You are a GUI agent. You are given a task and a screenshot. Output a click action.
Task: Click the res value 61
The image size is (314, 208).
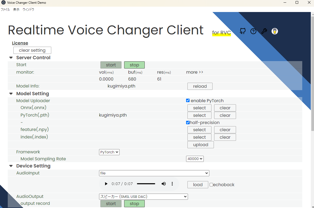159,79
